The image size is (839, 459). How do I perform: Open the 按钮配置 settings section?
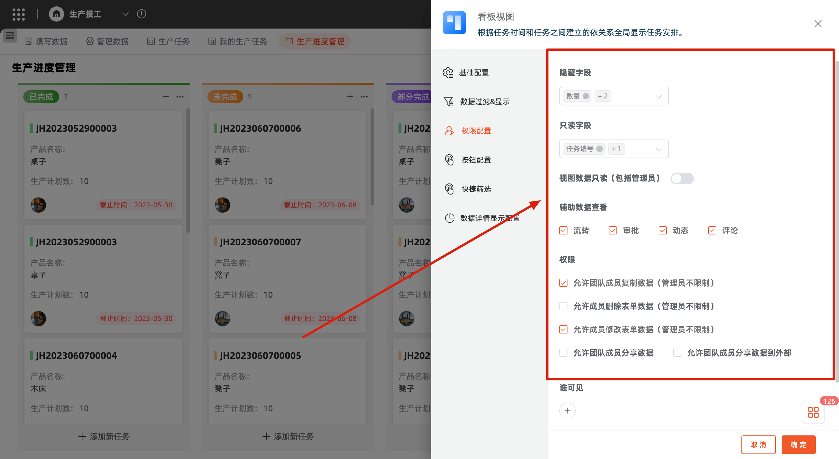point(476,160)
